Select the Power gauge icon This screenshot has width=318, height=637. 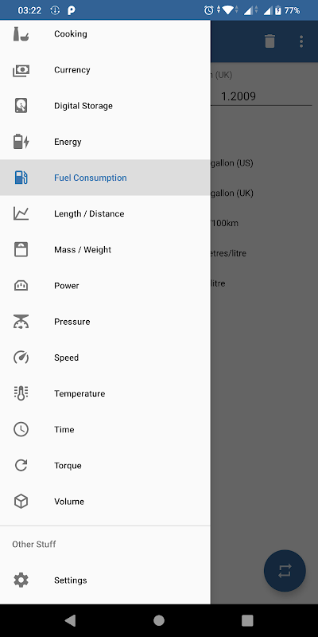click(x=21, y=286)
